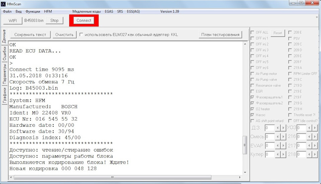
Task: Toggle the OFF inj 1 checkbox
Action: coord(252,38)
